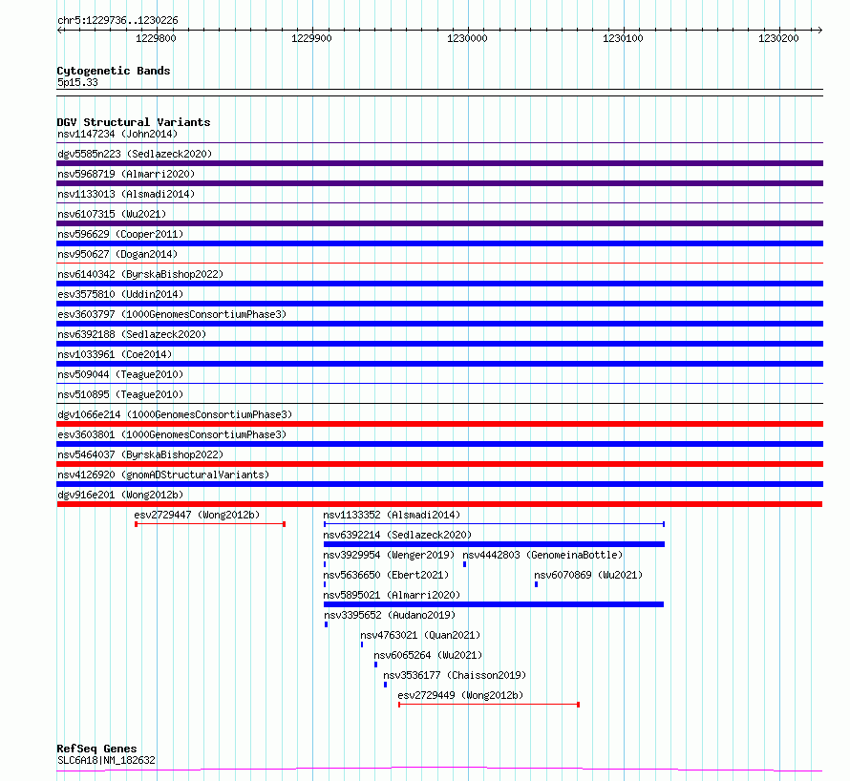Viewport: 850px width, 781px height.
Task: Select esv2729447 (Wong2012b) label
Action: click(x=197, y=515)
